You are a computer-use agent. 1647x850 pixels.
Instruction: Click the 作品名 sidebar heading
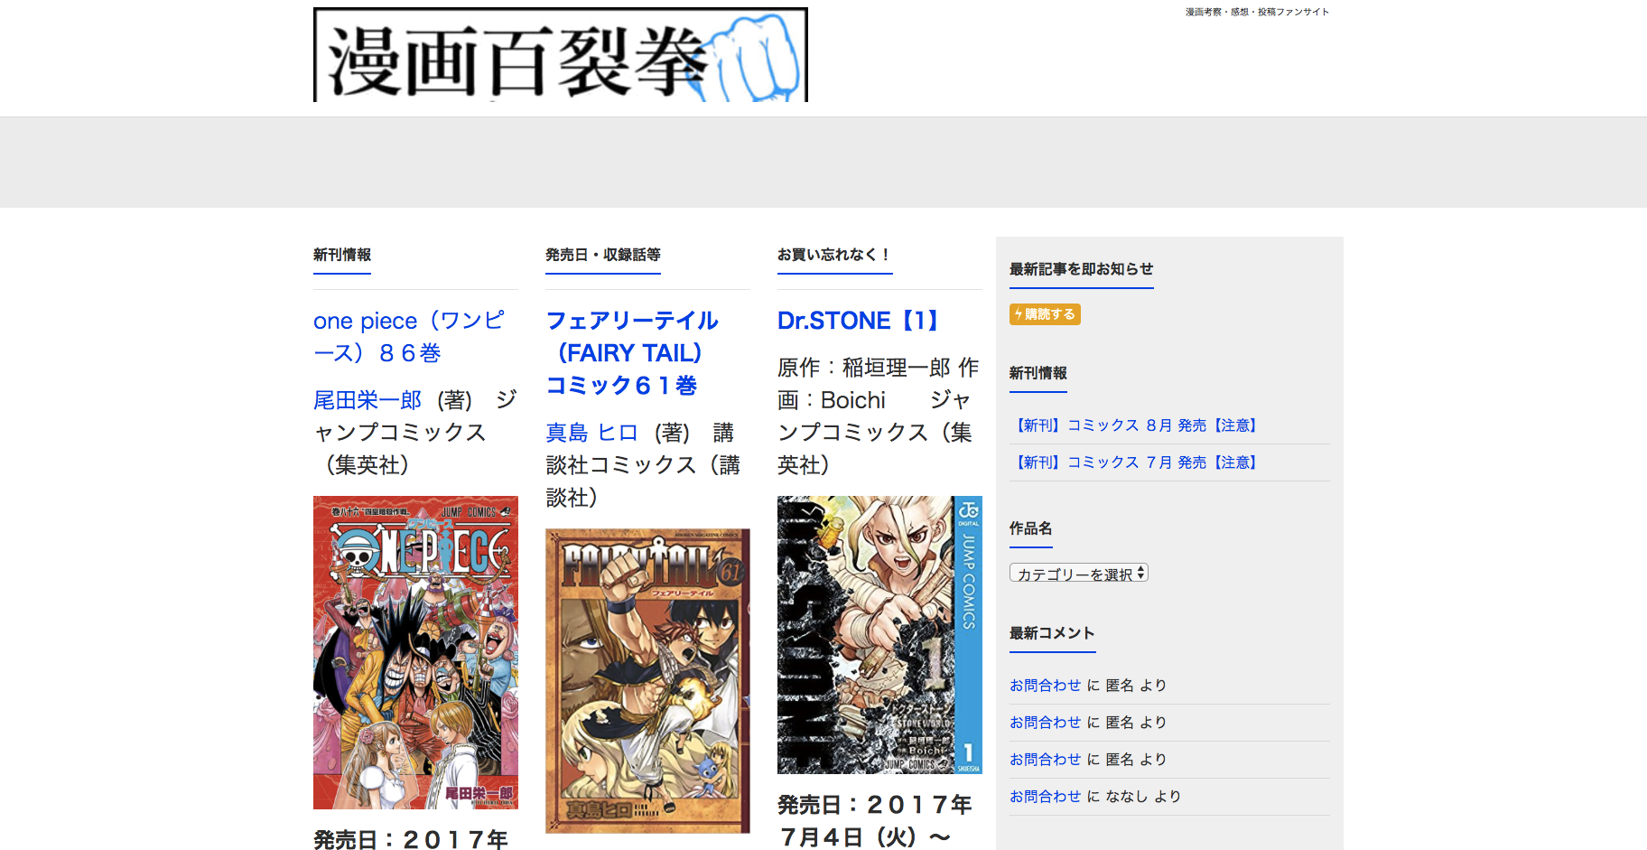(1031, 528)
